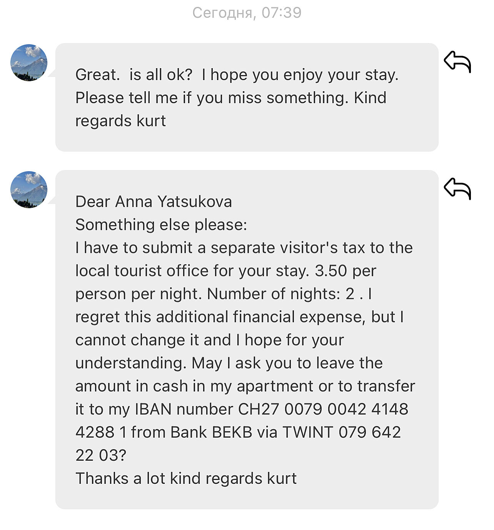Open Kurt's avatar beside 'Dear Anna Yatsukova' message
The image size is (494, 530).
coord(29,190)
